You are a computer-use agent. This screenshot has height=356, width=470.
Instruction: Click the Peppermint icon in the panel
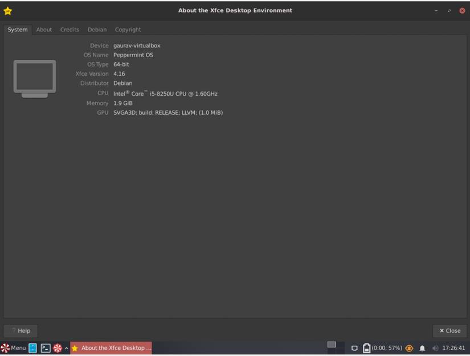tap(56, 348)
